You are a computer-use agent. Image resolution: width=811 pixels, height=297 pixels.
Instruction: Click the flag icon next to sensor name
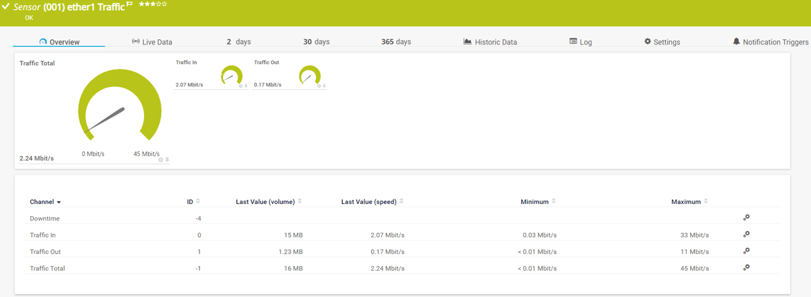(130, 5)
